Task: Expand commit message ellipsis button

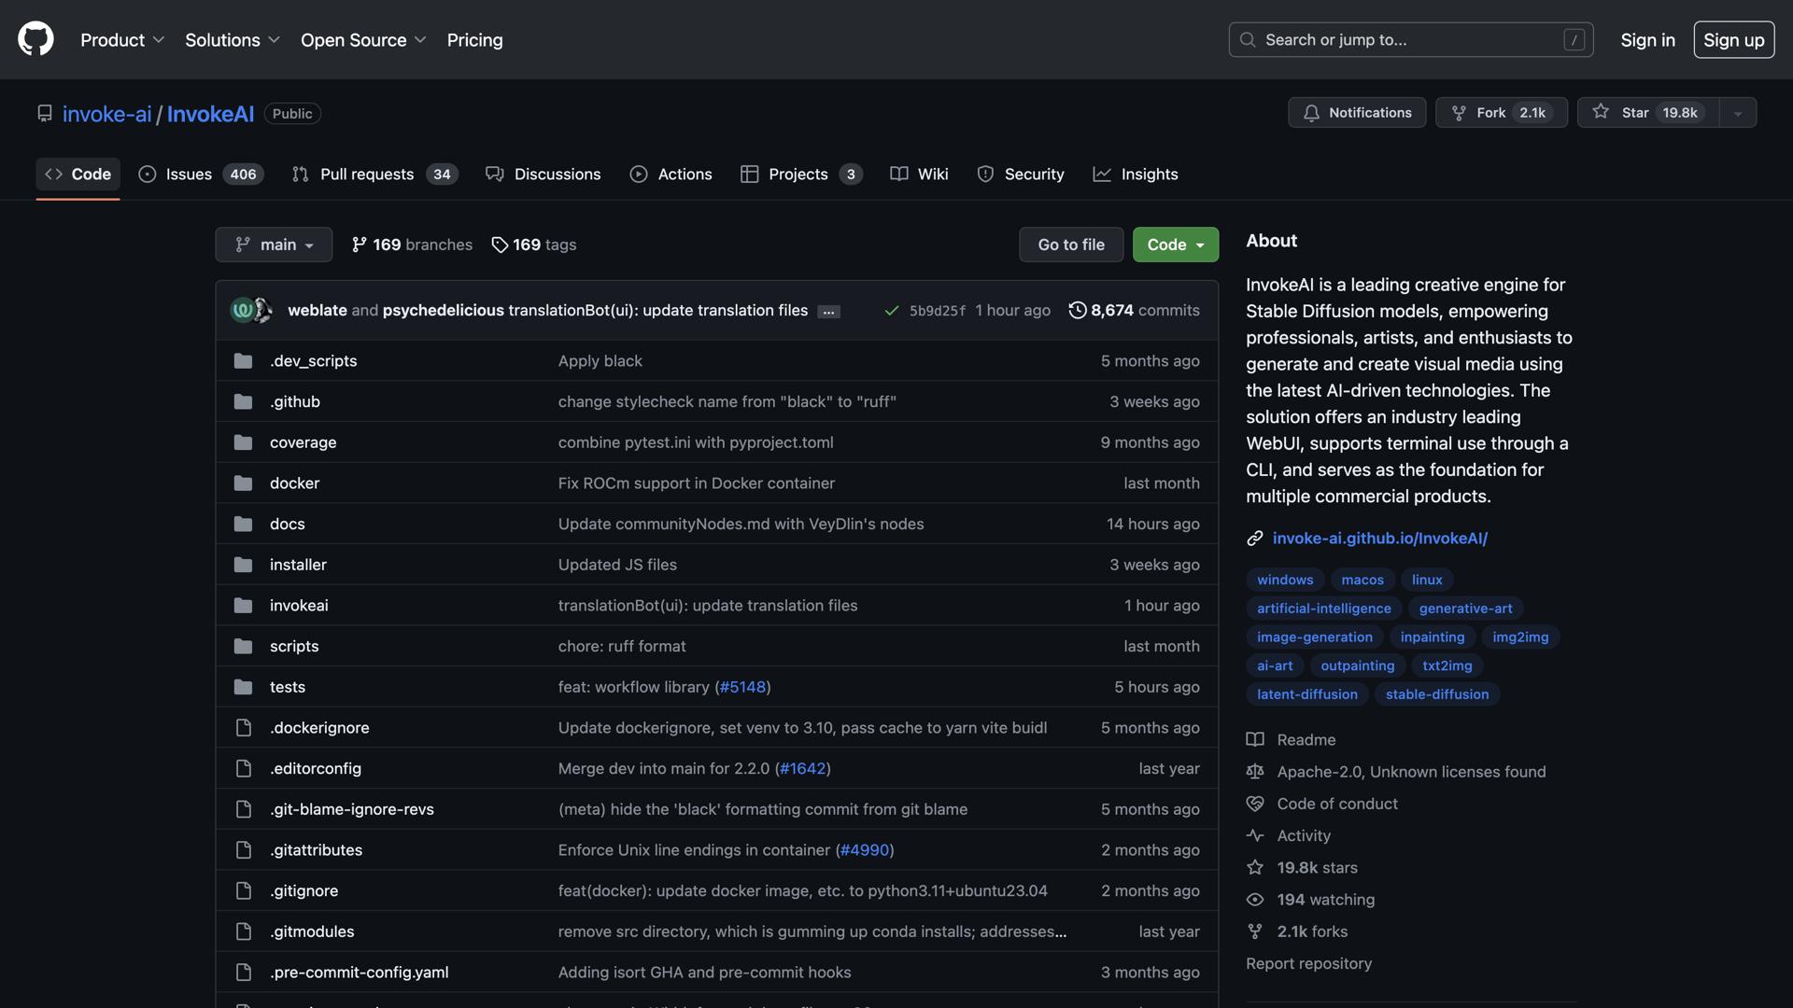Action: 828,311
